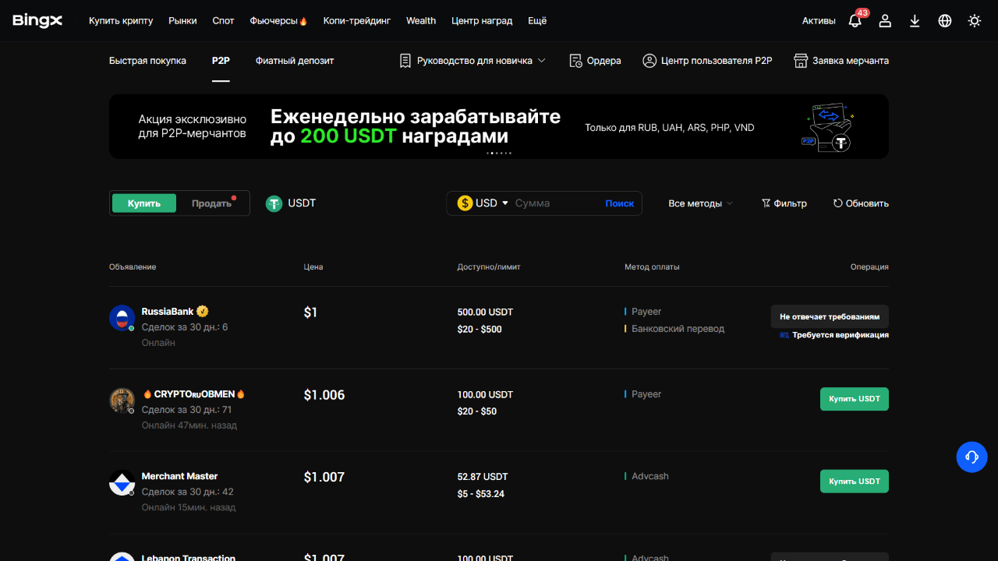Select the Купить buy toggle
The width and height of the screenshot is (998, 561).
(144, 203)
